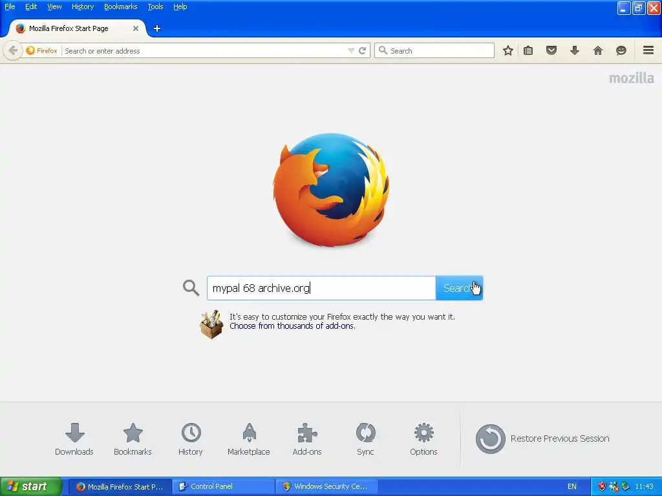Viewport: 662px width, 496px height.
Task: Open the downloads arrow in toolbar
Action: point(575,50)
